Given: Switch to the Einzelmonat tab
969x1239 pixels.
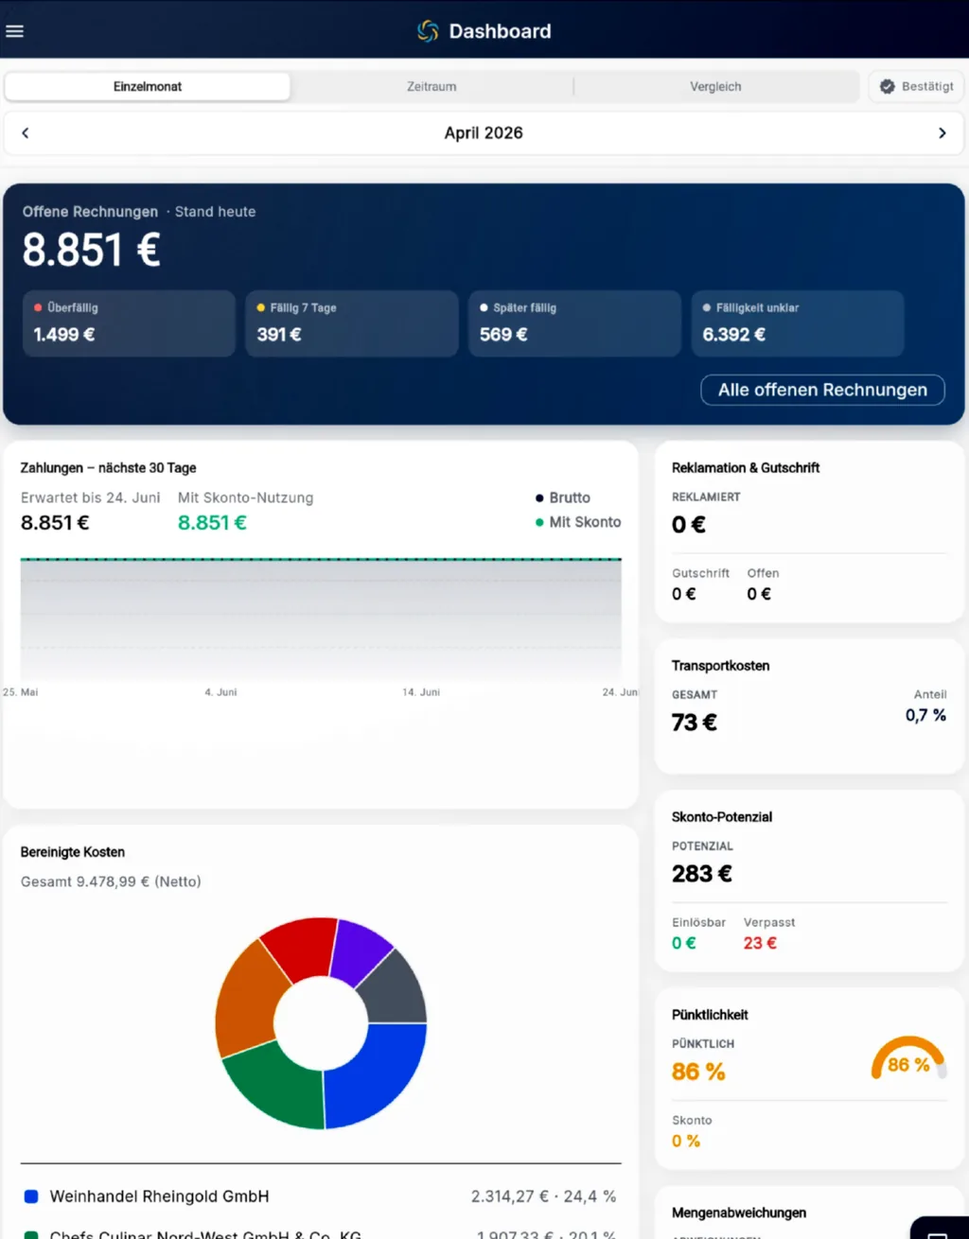Looking at the screenshot, I should pyautogui.click(x=148, y=86).
